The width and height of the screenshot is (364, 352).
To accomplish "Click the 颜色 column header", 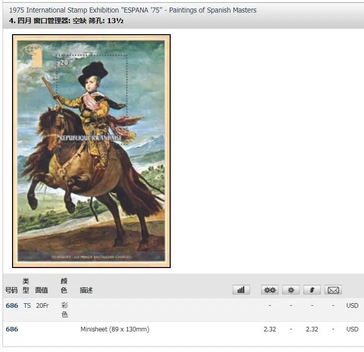I will pyautogui.click(x=64, y=286).
